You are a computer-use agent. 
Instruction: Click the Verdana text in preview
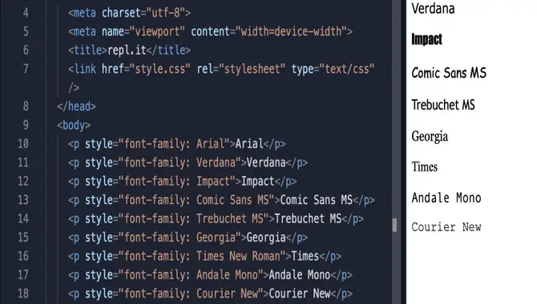[434, 9]
